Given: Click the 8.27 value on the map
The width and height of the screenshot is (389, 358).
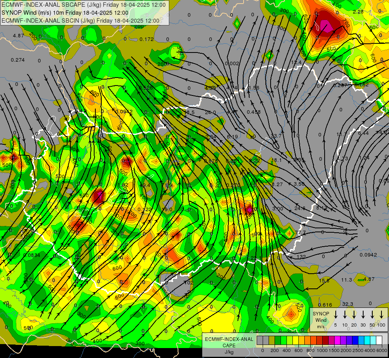Looking at the screenshot, I should [x=277, y=184].
